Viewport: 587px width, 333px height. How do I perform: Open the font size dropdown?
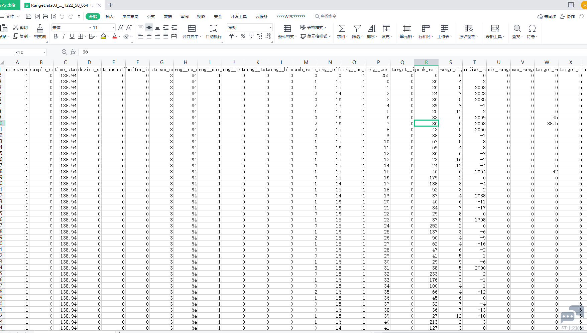113,27
